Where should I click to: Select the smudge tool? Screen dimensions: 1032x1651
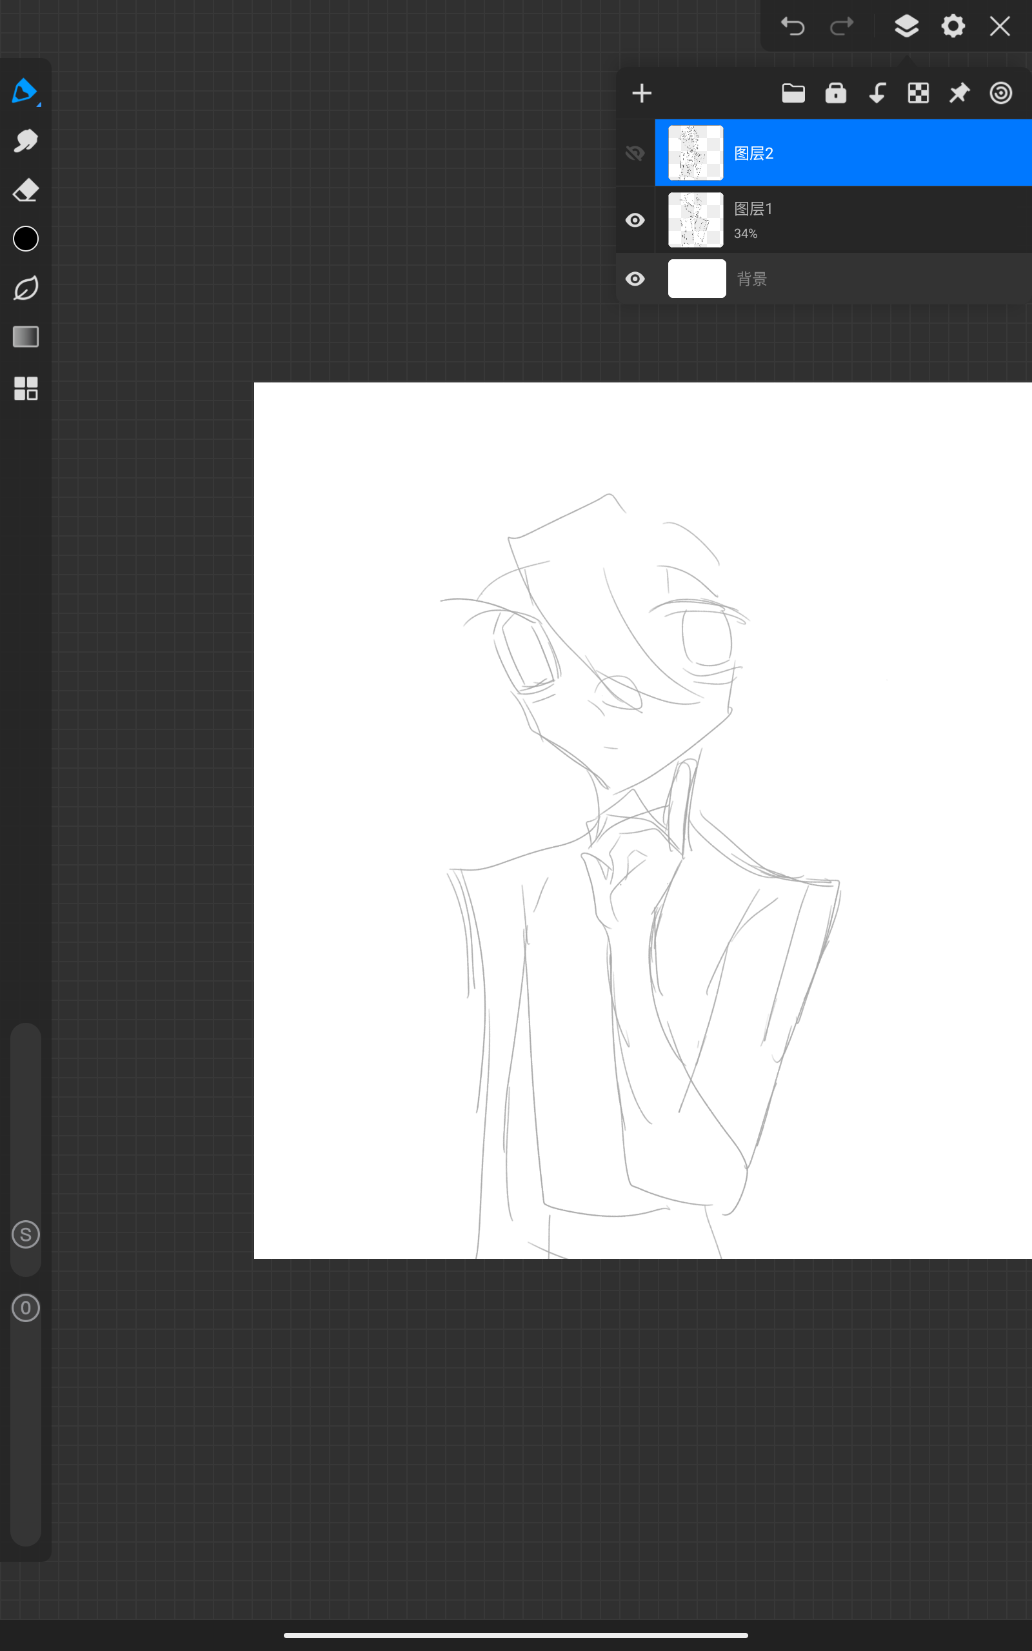click(x=25, y=141)
